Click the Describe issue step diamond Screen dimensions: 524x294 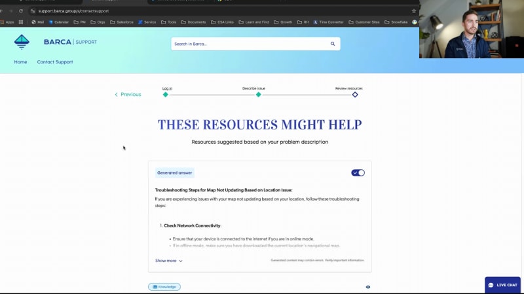coord(258,95)
